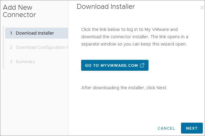
Task: Close the Add New Connector wizard
Action: [202, 8]
